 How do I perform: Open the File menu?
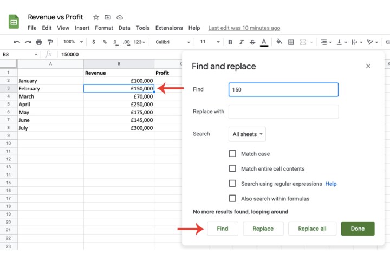(x=32, y=28)
